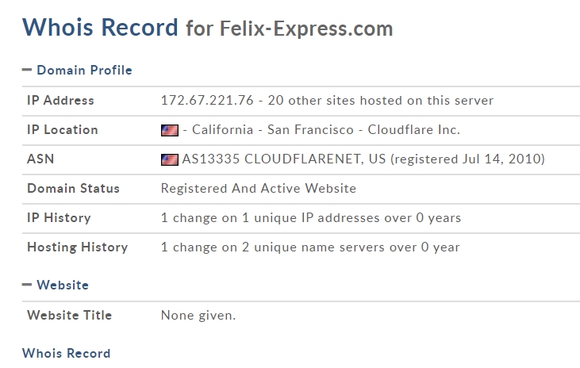580x368 pixels.
Task: Click the Domain Status row label
Action: point(73,188)
